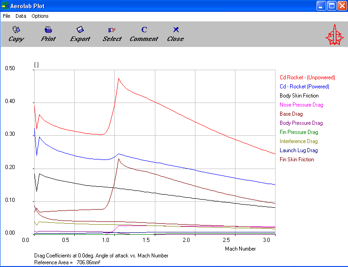Screen dimensions: 348x267
Task: Click the x-axis value 0.5
Action: tap(66, 240)
